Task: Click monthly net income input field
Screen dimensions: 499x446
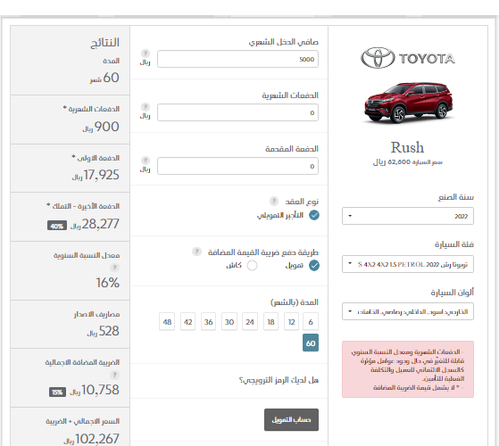Action: [x=237, y=59]
